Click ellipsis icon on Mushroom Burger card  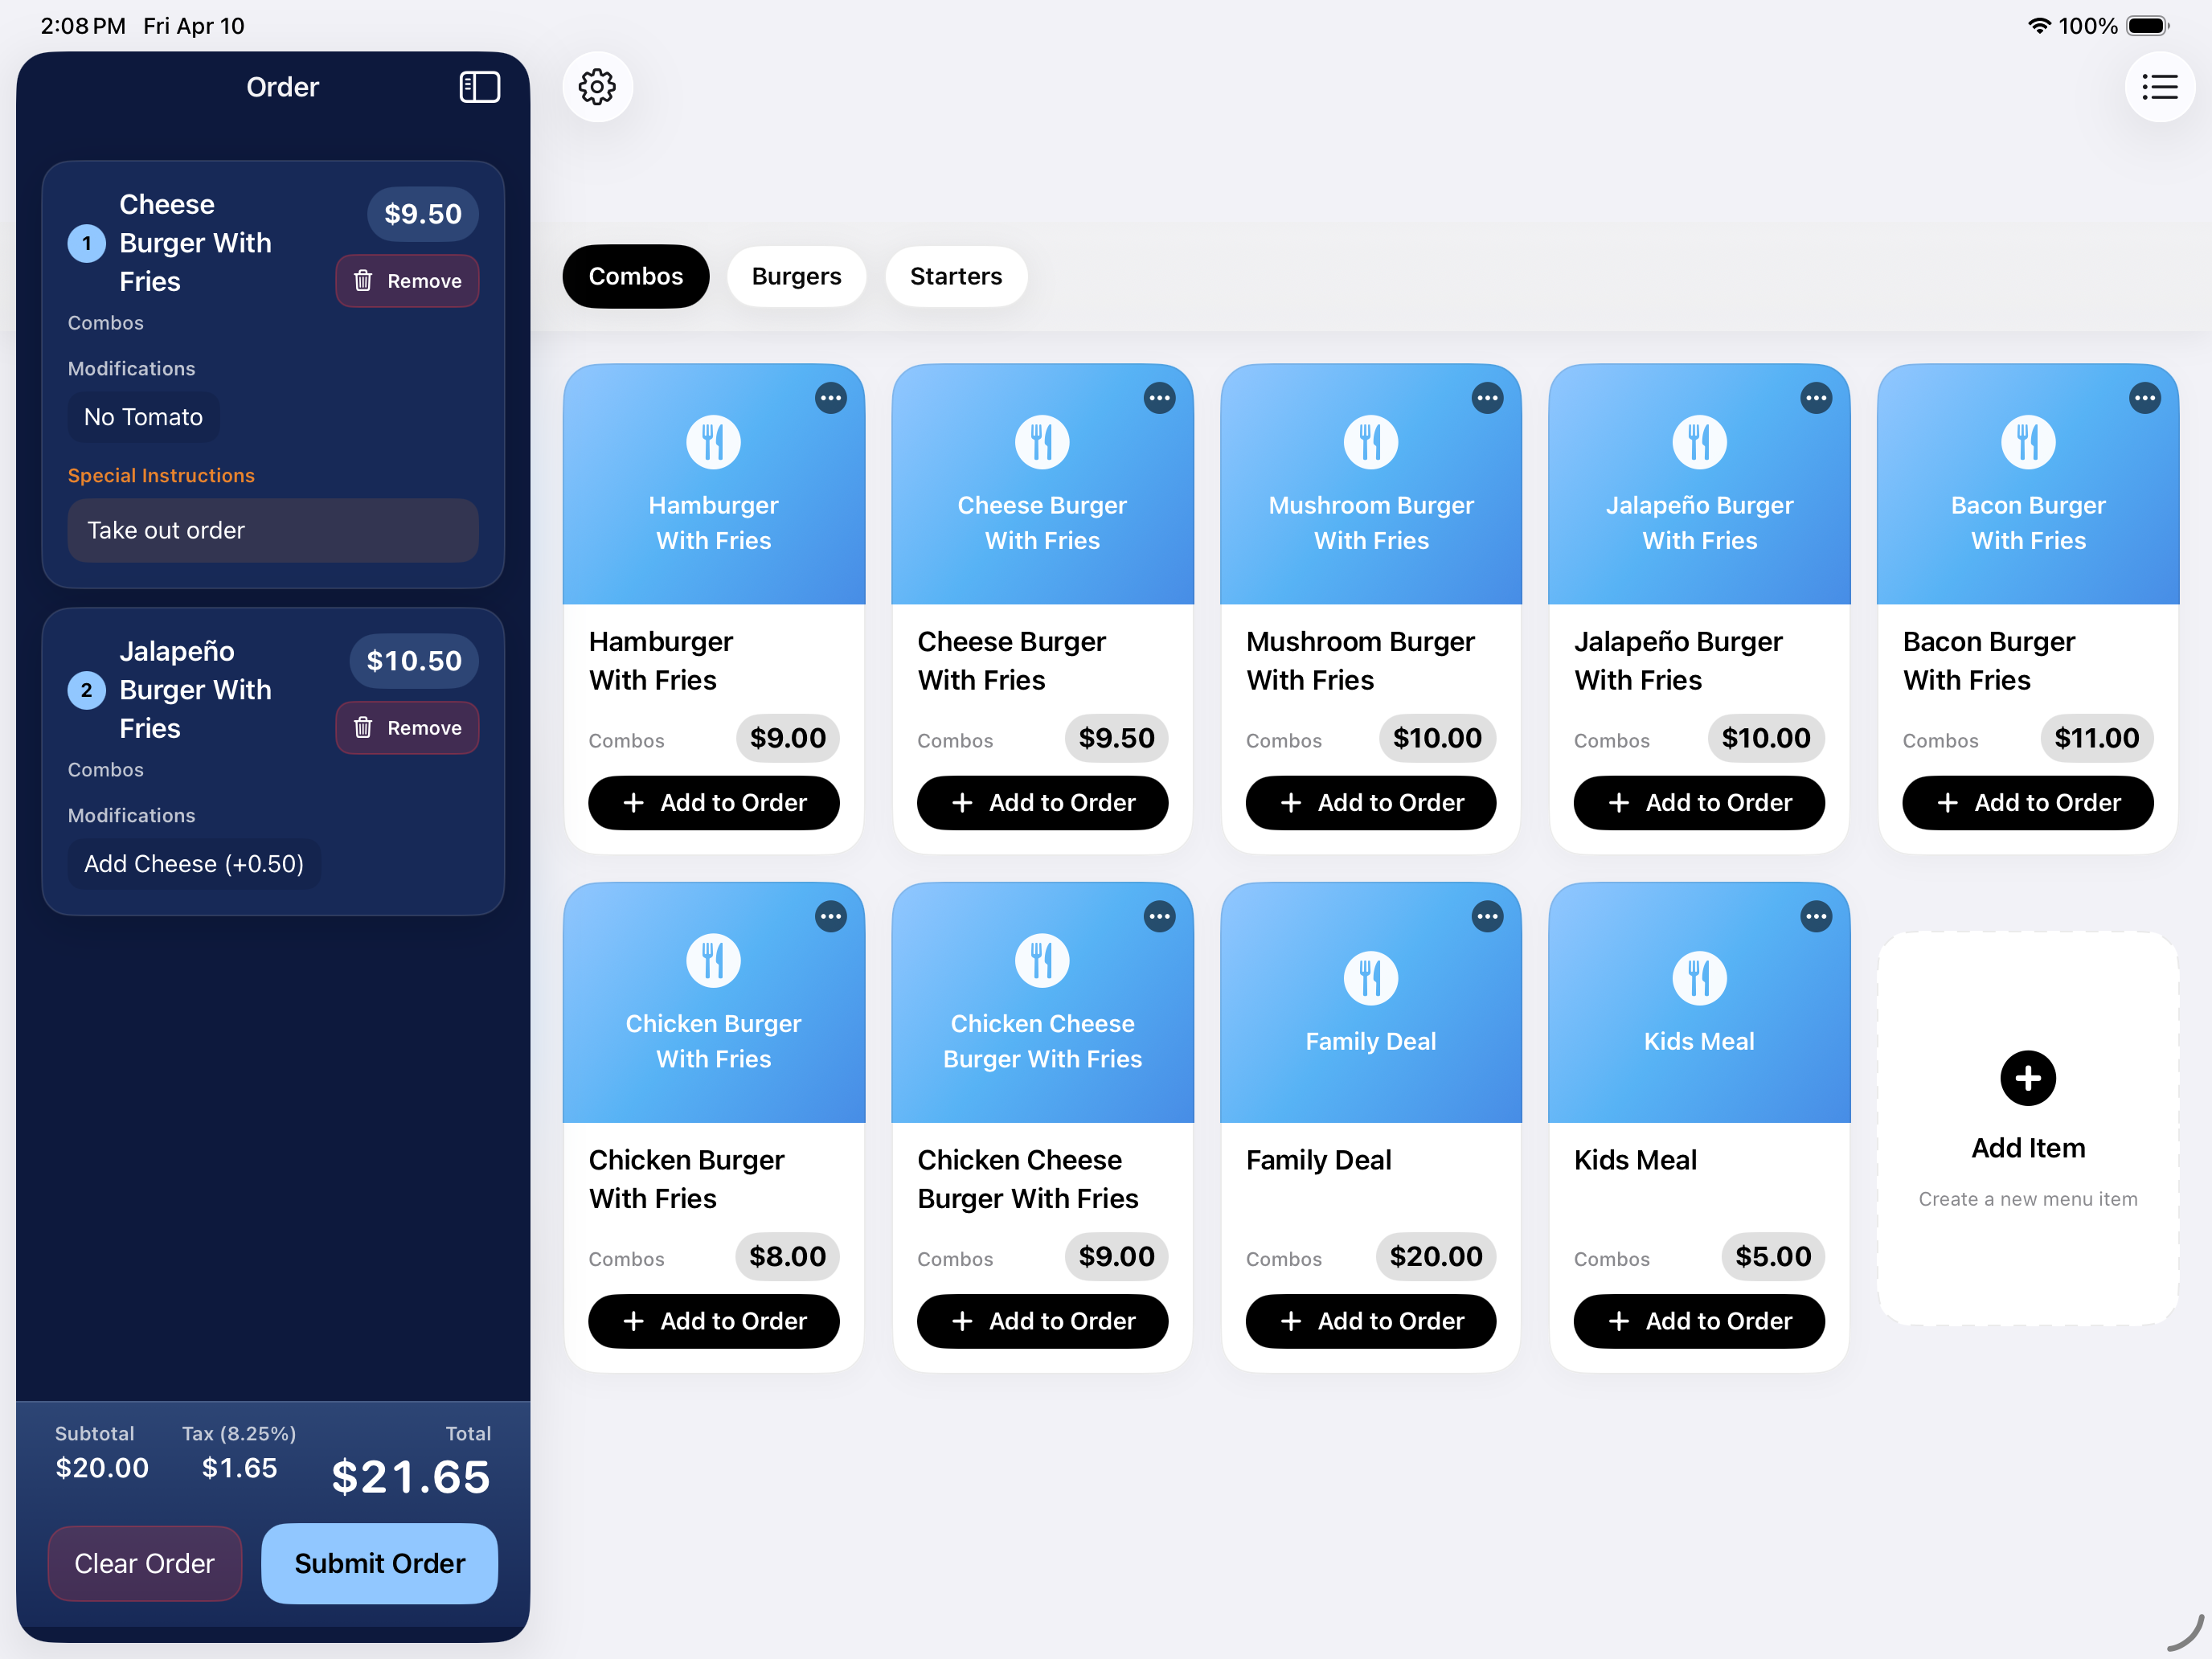pos(1487,398)
